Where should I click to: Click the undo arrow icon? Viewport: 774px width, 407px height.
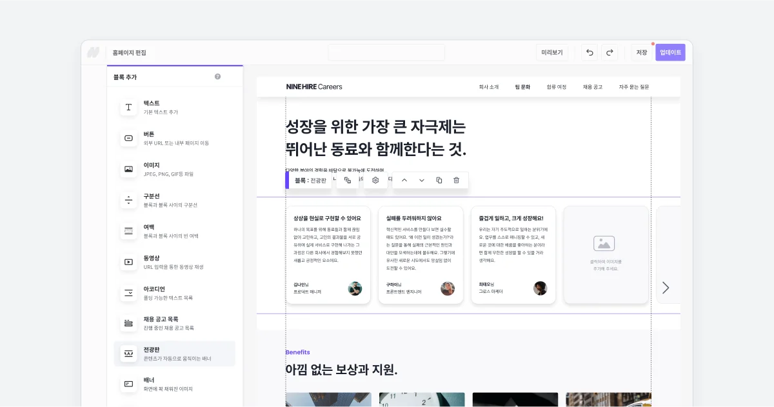589,53
